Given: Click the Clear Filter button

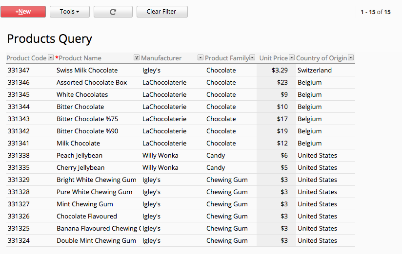Looking at the screenshot, I should point(162,12).
